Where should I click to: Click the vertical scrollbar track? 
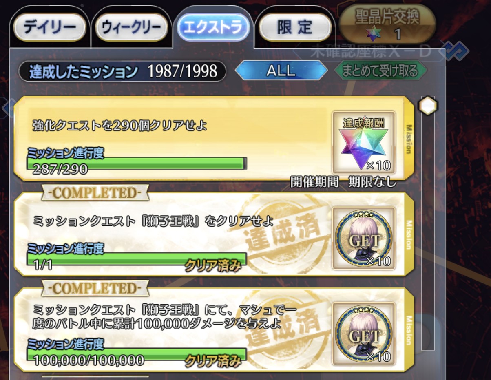pos(428,228)
